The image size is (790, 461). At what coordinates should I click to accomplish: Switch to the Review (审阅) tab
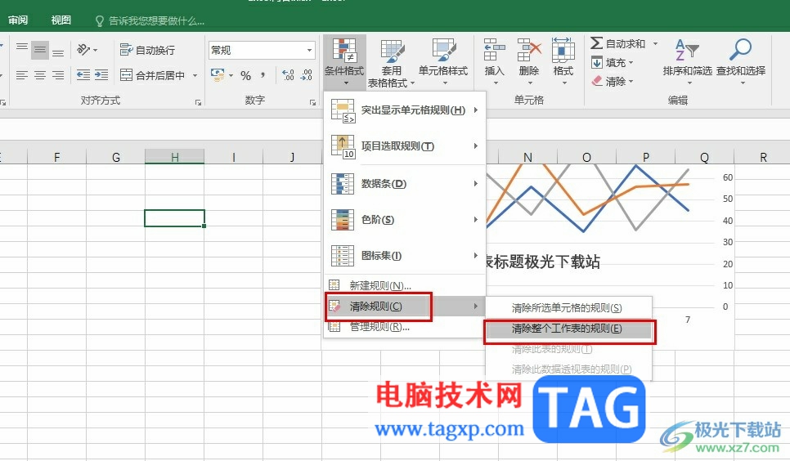coord(18,20)
